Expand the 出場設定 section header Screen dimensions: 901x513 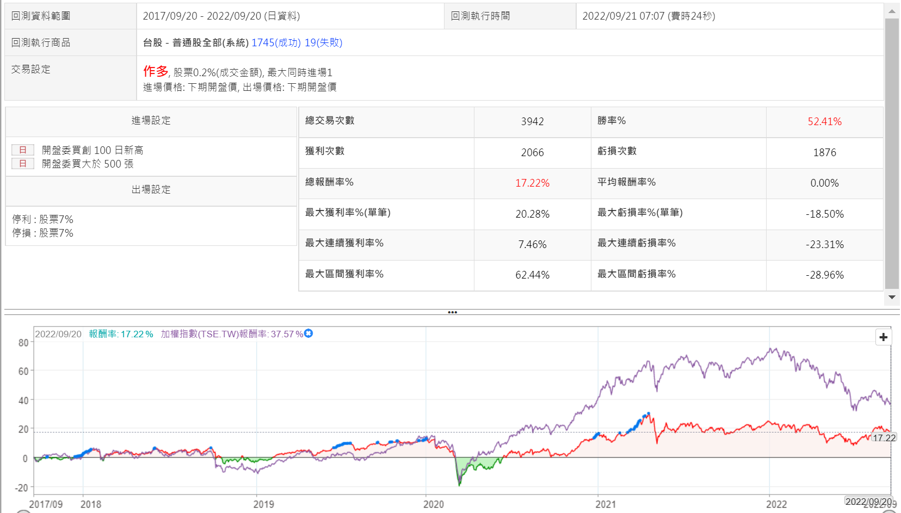tap(151, 190)
